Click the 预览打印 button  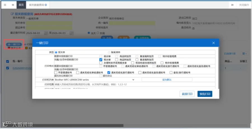click(x=205, y=94)
